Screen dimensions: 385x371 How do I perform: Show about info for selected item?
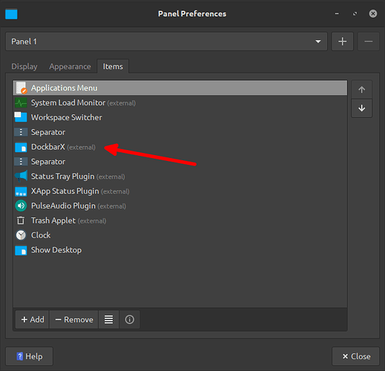[x=130, y=320]
